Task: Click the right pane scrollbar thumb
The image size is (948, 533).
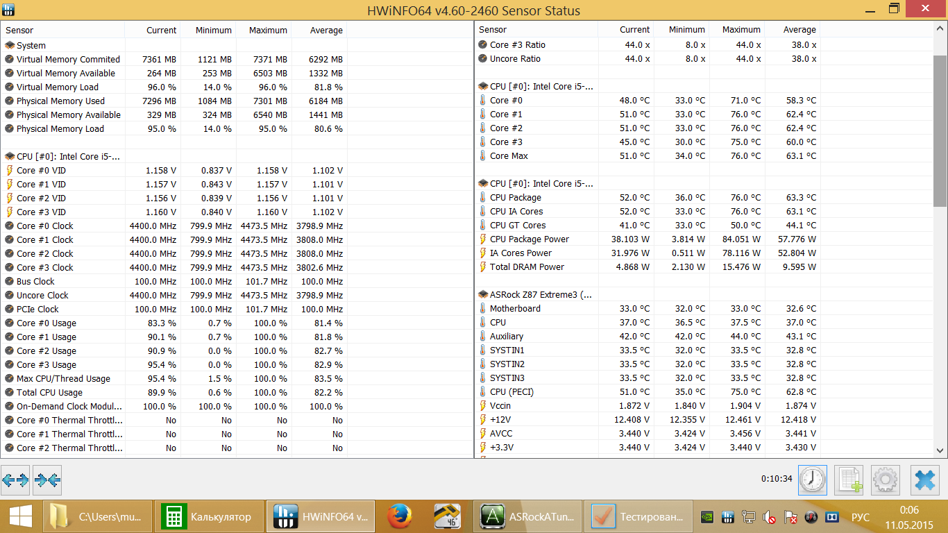Action: pos(940,131)
